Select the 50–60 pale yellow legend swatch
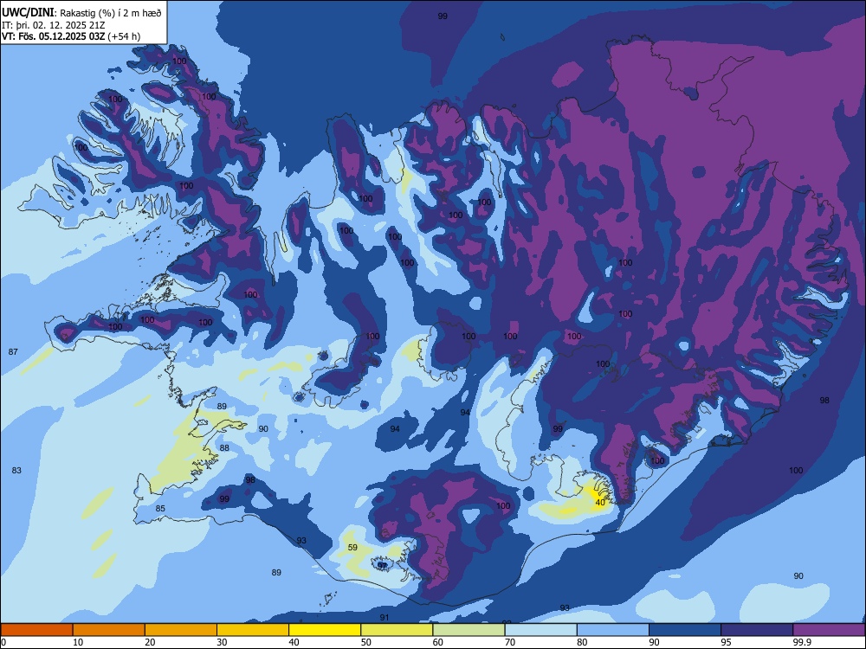The height and width of the screenshot is (649, 866). tap(397, 630)
